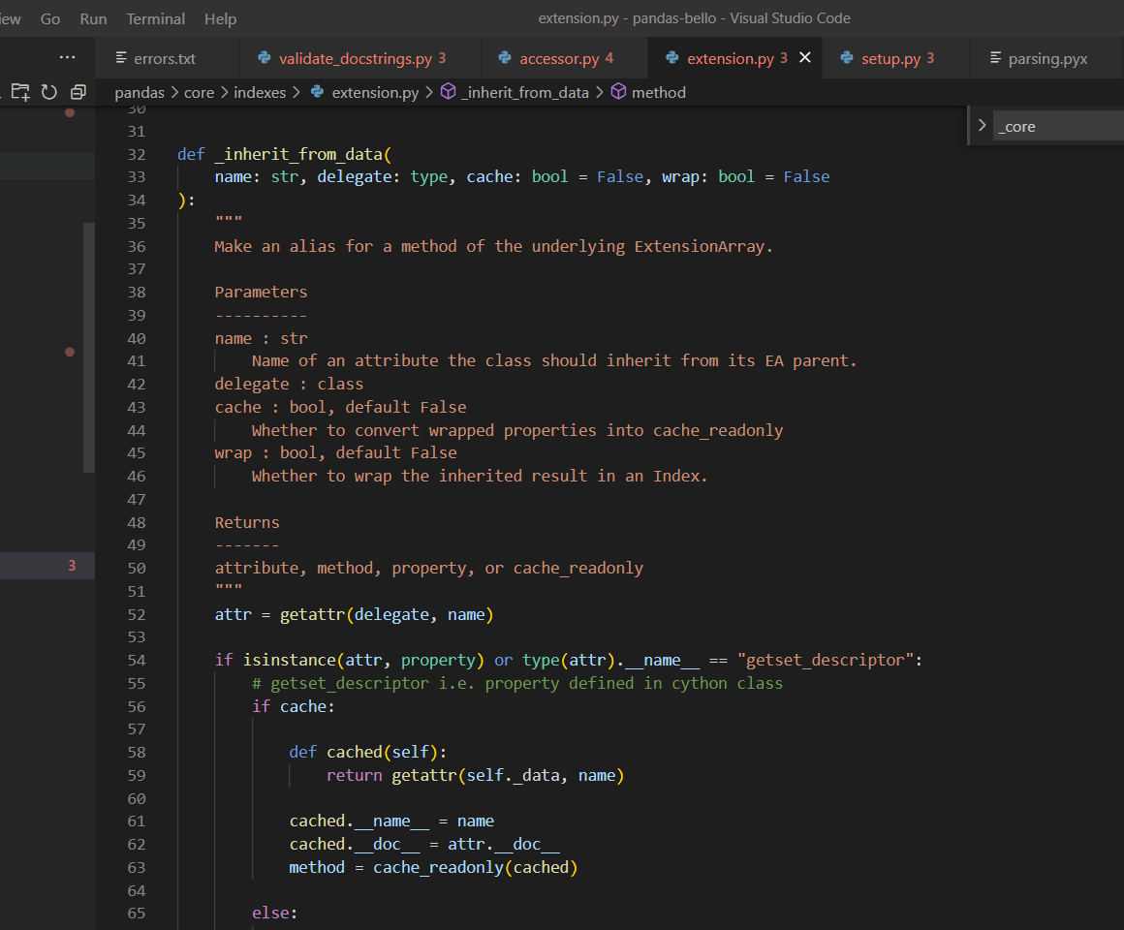Refresh the explorer view

coord(48,92)
